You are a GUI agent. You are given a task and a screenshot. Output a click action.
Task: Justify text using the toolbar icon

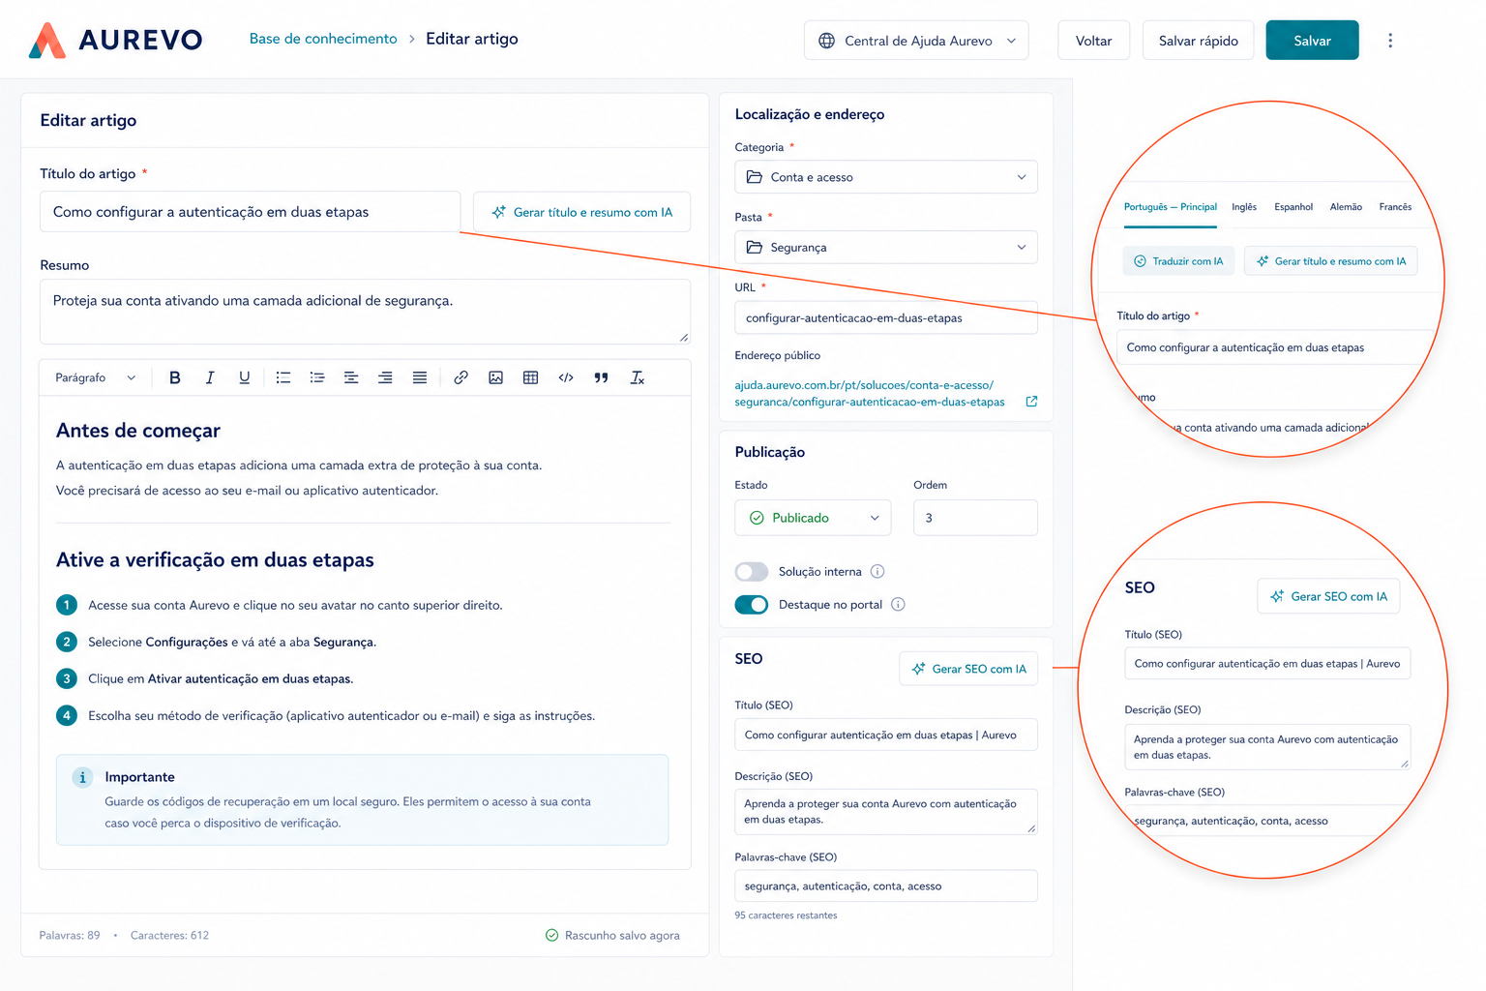[419, 377]
